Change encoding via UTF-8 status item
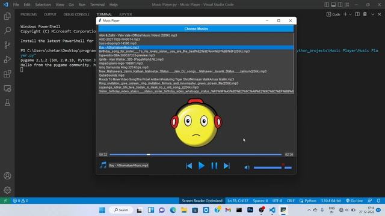385x216 pixels. [277, 200]
